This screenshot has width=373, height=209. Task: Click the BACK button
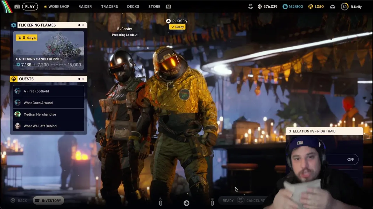tap(19, 201)
